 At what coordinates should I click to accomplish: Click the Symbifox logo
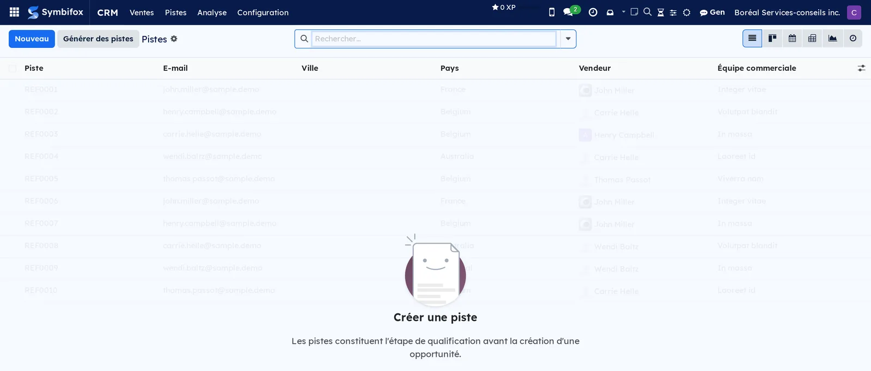point(56,12)
